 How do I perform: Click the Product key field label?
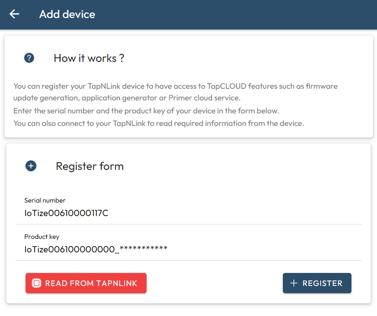42,237
